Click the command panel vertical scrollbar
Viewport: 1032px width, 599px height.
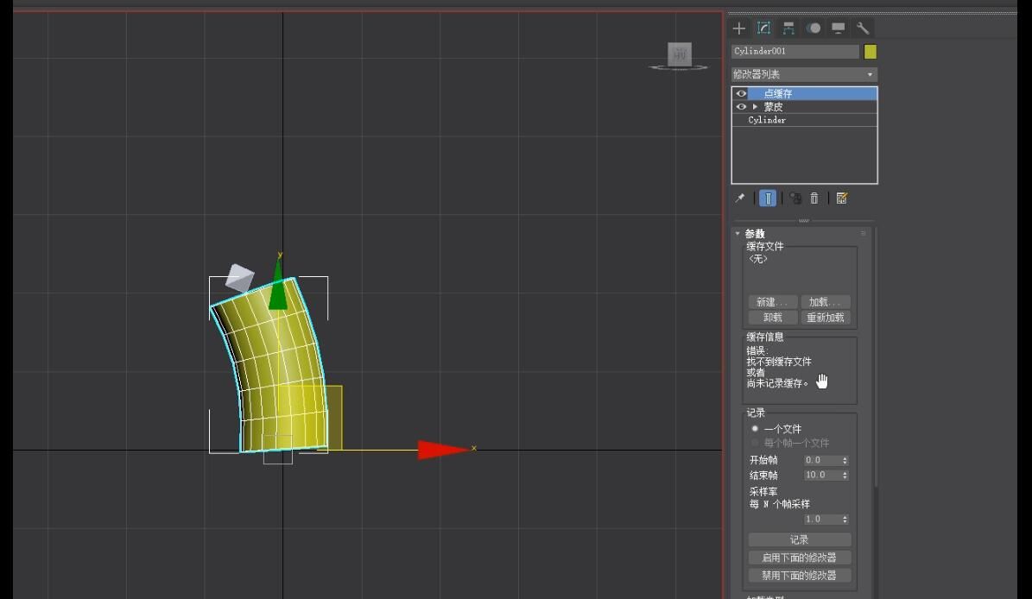pyautogui.click(x=876, y=358)
